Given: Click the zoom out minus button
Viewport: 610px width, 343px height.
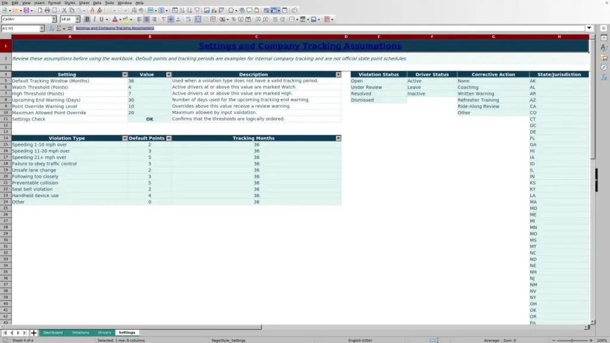Looking at the screenshot, I should click(x=553, y=340).
